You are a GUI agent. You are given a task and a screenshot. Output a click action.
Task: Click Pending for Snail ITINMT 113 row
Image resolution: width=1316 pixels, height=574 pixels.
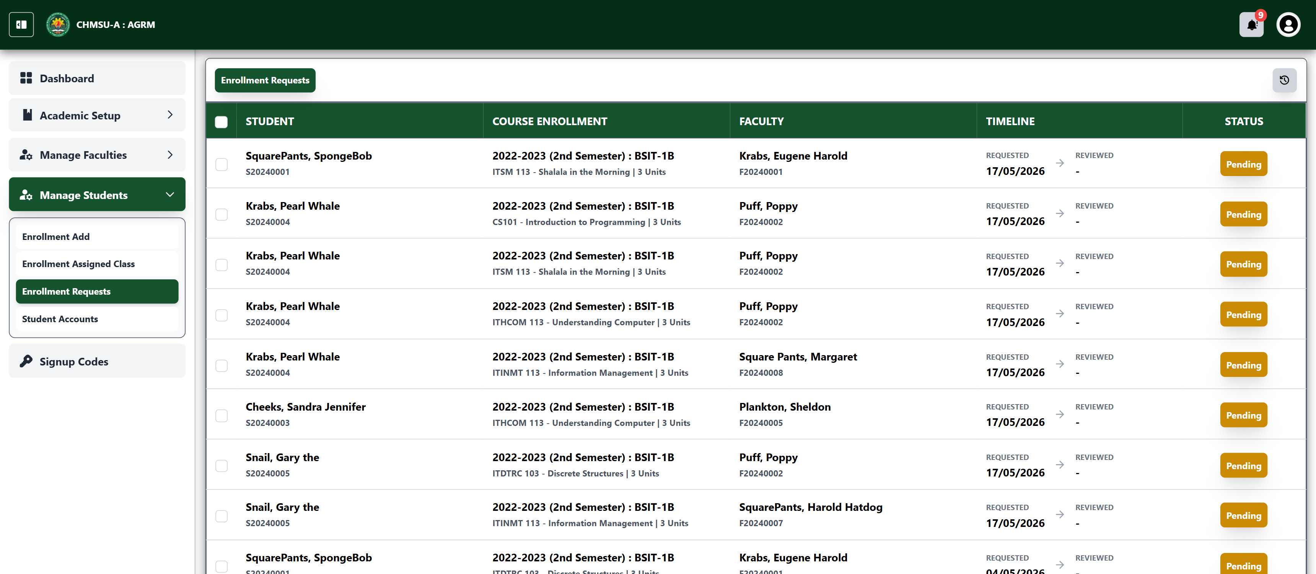tap(1243, 516)
